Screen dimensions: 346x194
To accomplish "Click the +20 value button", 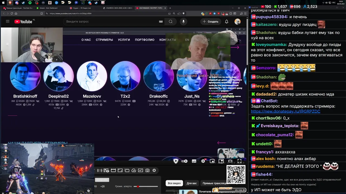I will pos(102,186).
